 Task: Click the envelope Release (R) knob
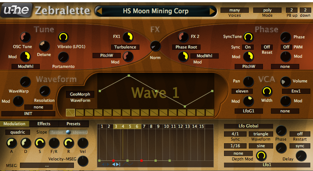pyautogui.click(x=69, y=143)
